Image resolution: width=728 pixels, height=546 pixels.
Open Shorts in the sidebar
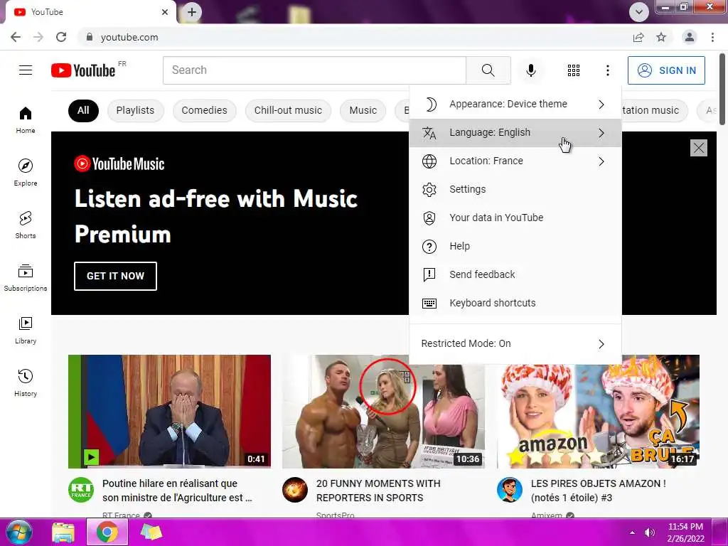(x=26, y=225)
